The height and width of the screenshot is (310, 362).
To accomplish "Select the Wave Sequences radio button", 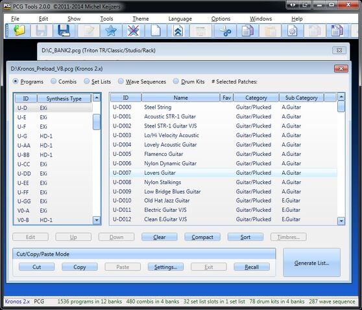I will 121,81.
